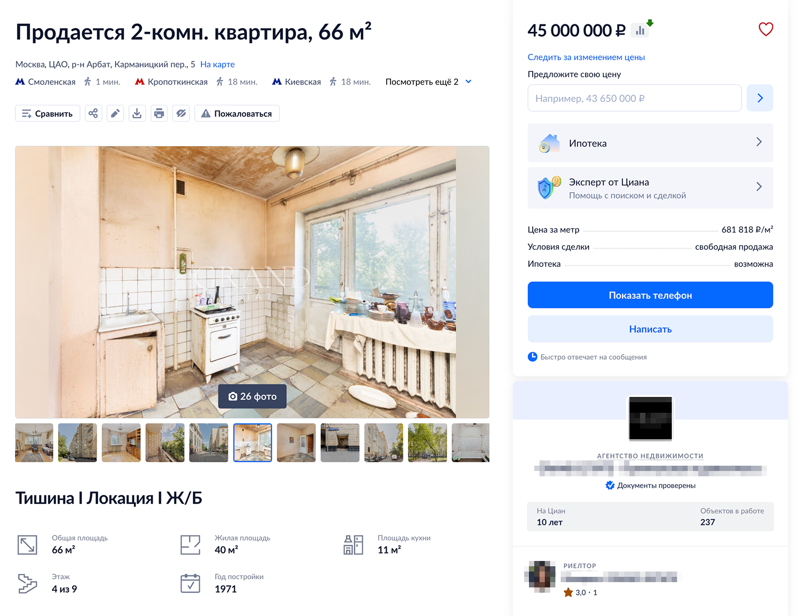804x616 pixels.
Task: Download the listing with the download icon
Action: click(x=137, y=113)
